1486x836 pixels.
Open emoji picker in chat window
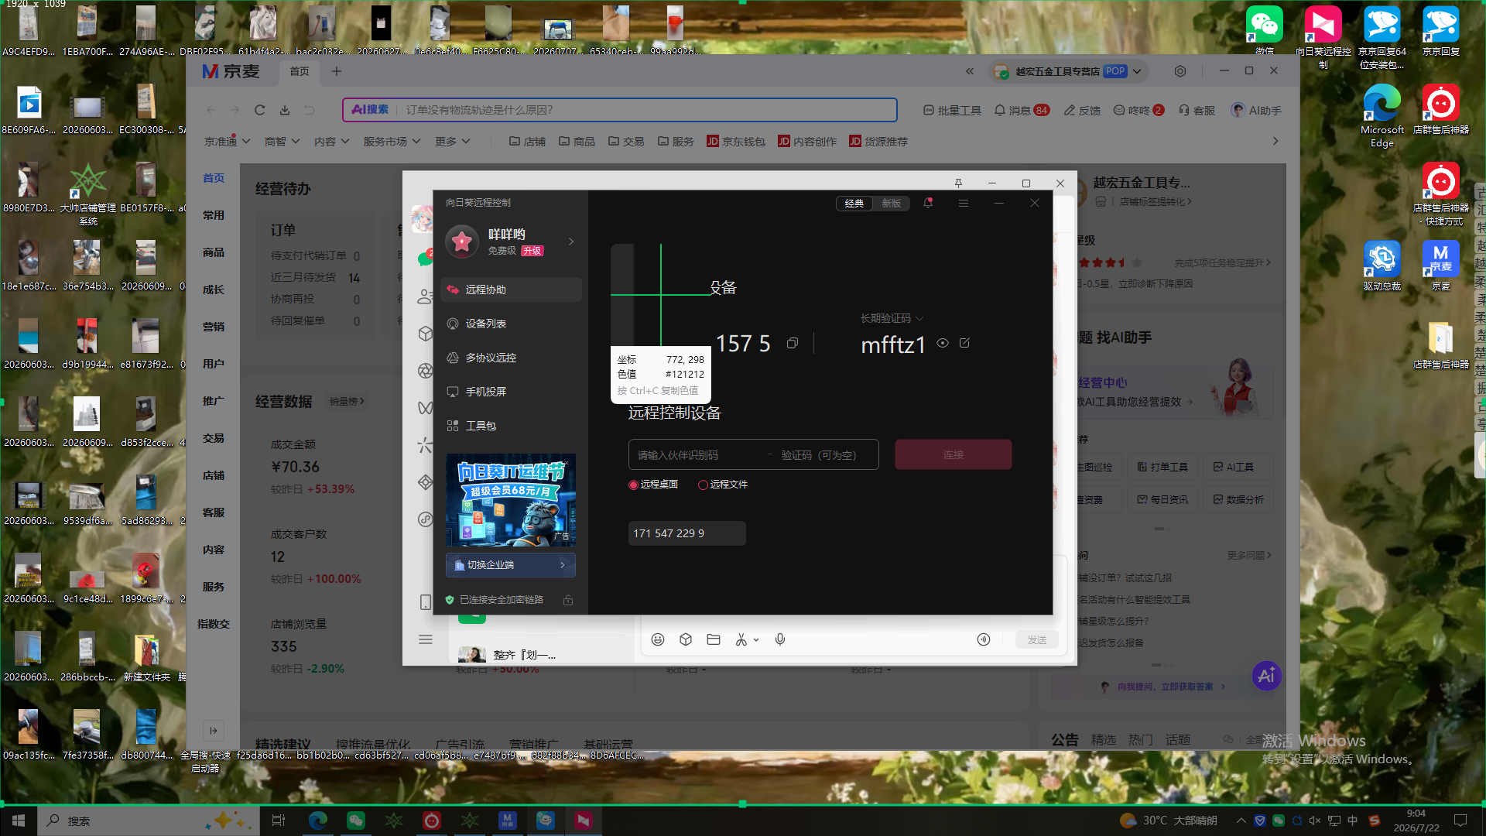pos(658,639)
